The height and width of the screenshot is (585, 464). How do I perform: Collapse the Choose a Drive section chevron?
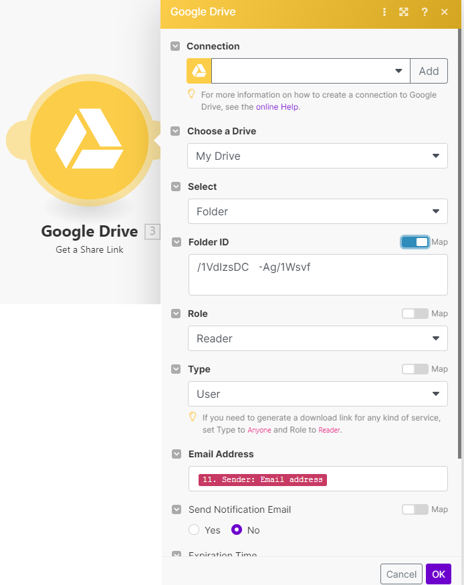175,131
